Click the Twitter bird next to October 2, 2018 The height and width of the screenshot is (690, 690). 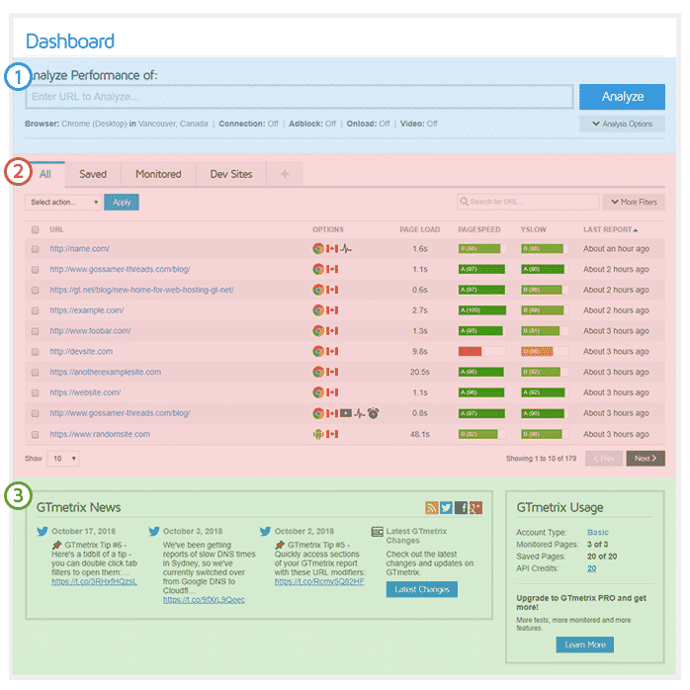[x=265, y=531]
